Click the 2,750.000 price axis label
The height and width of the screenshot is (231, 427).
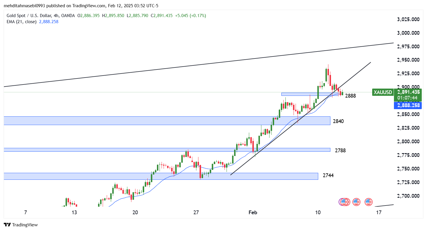point(408,169)
